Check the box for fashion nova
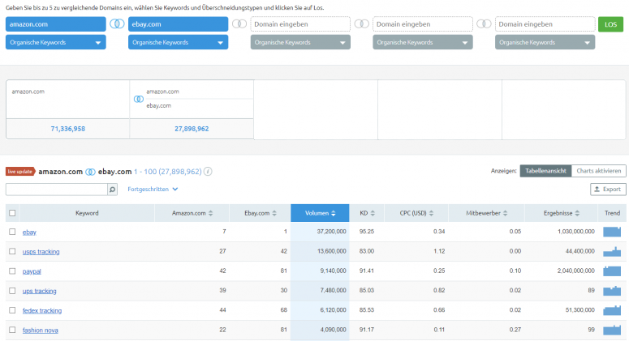Image resolution: width=629 pixels, height=341 pixels. [12, 330]
